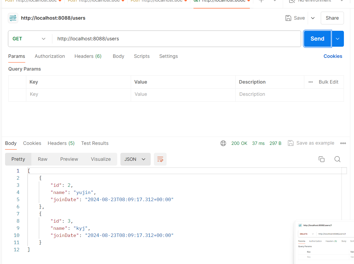Click the 297 B response size
Screen dimensions: 354x264
pyautogui.click(x=275, y=143)
